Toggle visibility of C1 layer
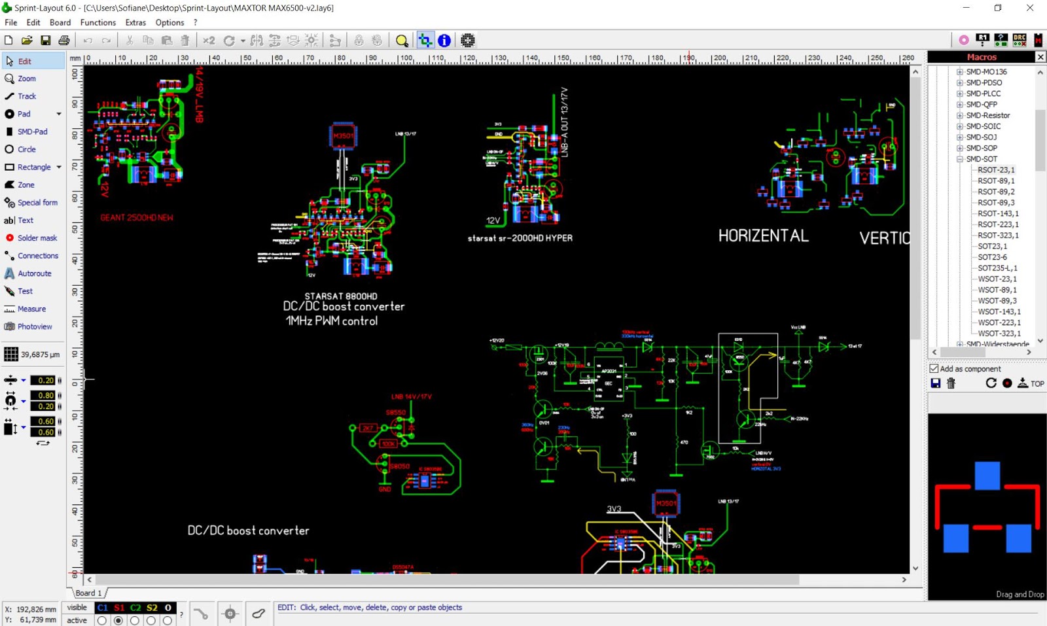This screenshot has height=626, width=1047. [102, 608]
